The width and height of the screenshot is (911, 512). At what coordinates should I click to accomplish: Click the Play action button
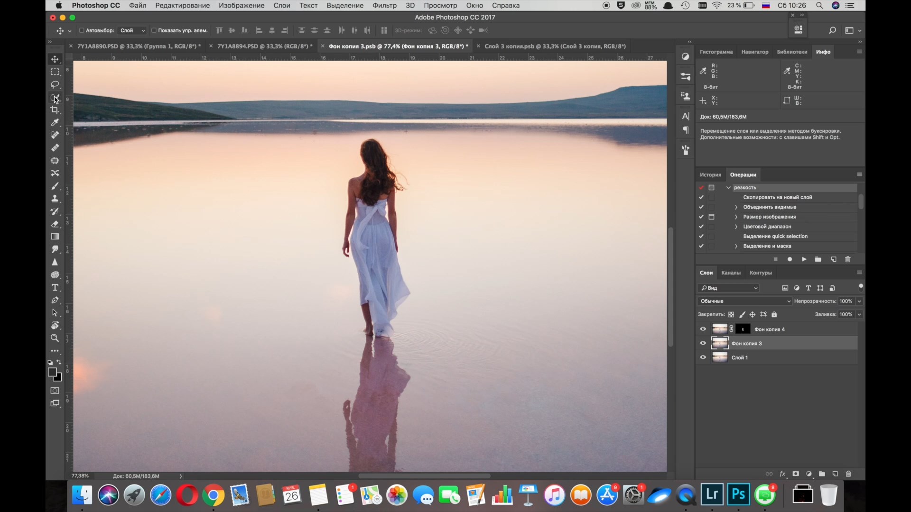(804, 259)
